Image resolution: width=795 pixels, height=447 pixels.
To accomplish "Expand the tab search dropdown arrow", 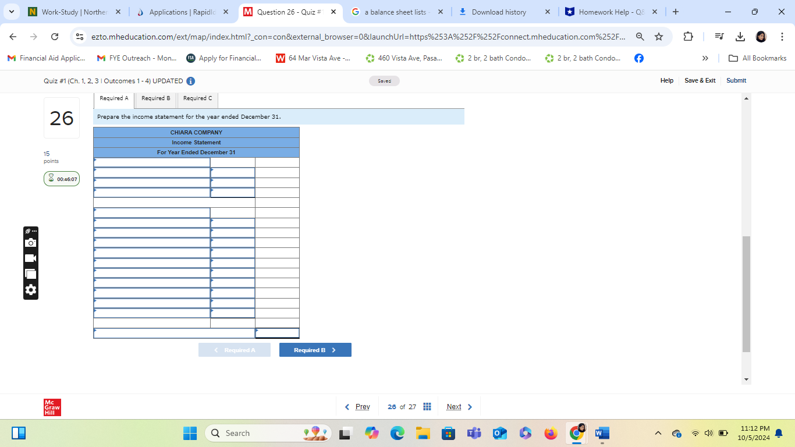I will [13, 12].
